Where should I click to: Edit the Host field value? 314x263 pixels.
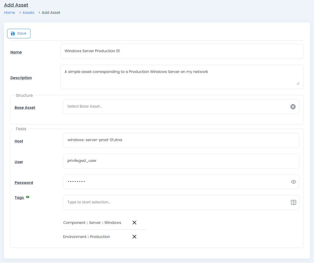point(181,140)
